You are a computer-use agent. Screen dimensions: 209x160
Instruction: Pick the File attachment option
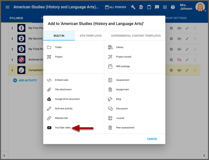[63, 90]
